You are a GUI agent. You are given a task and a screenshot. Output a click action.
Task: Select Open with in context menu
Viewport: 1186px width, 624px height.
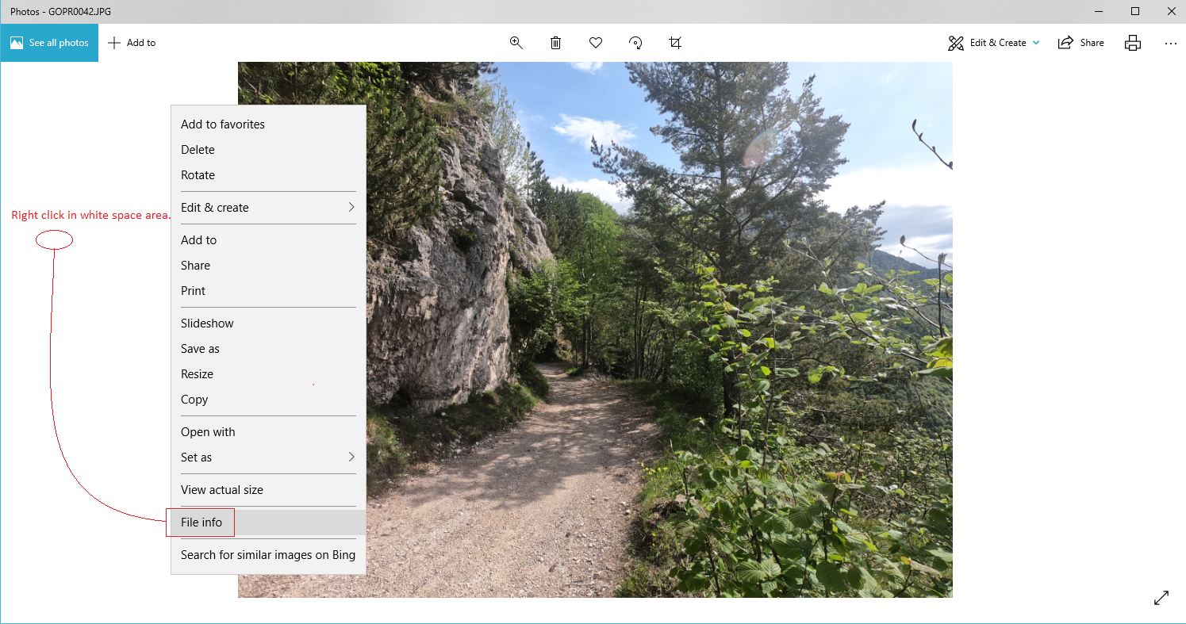[x=268, y=432]
